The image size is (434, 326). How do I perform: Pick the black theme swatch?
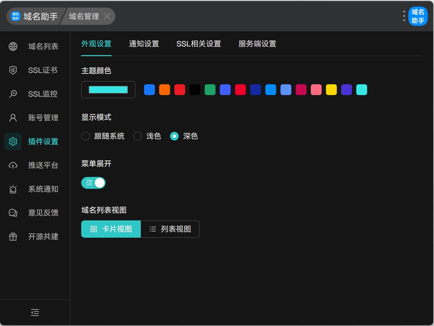click(195, 90)
